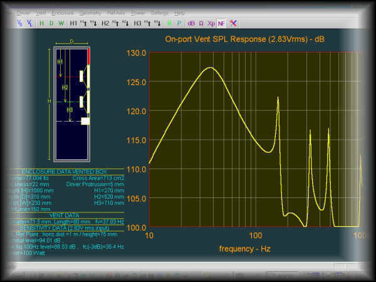Show the Xp excursion plot

click(211, 23)
